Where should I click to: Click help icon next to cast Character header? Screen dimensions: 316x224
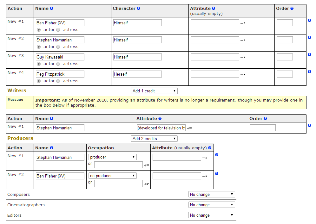pos(138,9)
